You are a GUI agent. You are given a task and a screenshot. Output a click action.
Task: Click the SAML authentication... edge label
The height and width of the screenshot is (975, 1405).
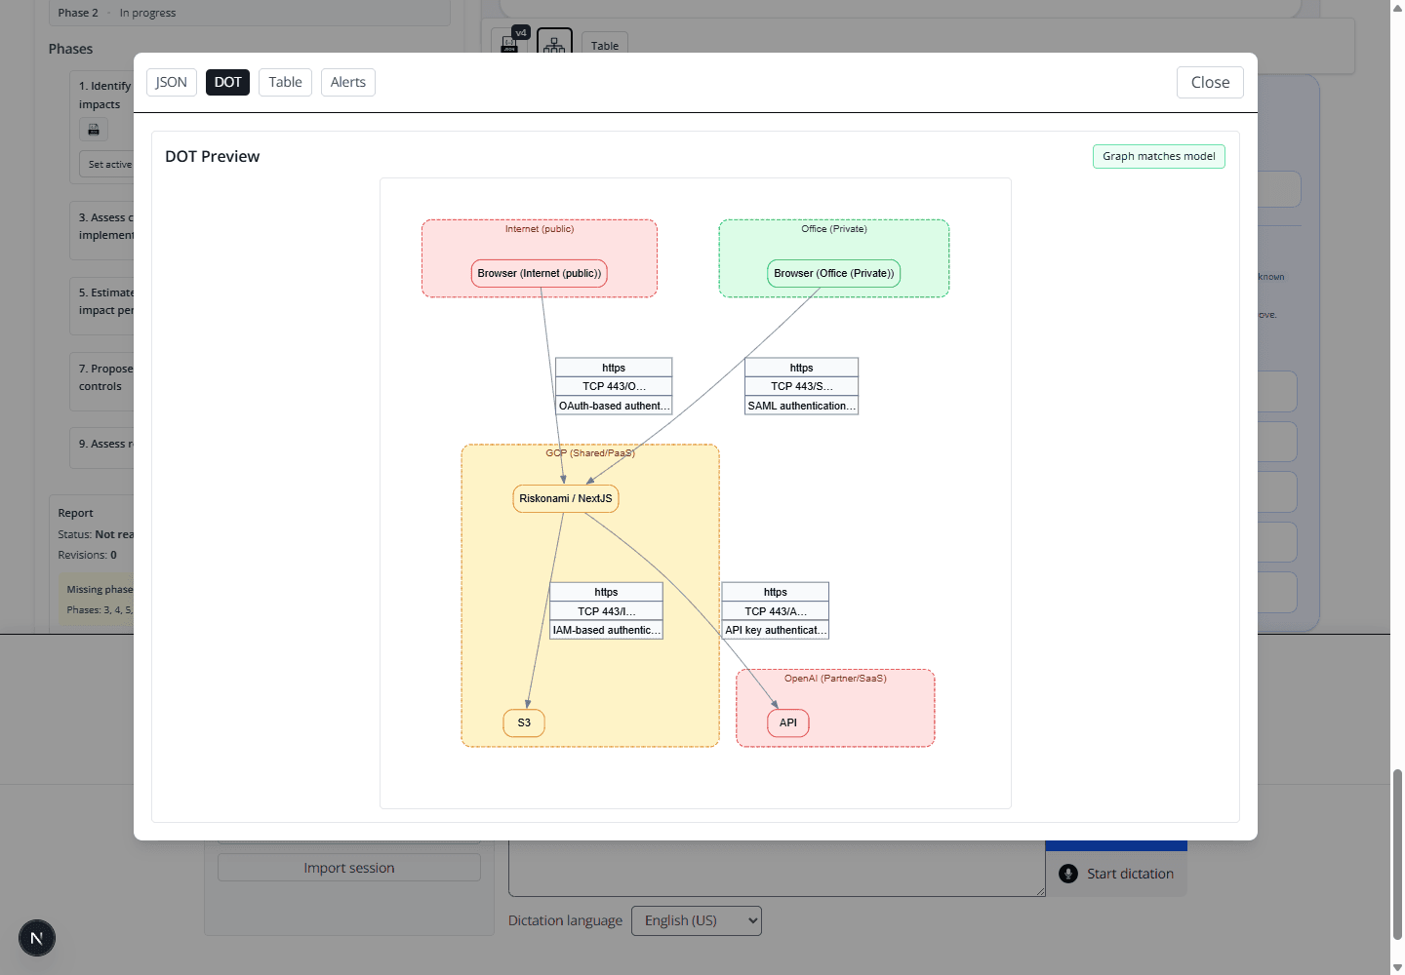(x=801, y=406)
